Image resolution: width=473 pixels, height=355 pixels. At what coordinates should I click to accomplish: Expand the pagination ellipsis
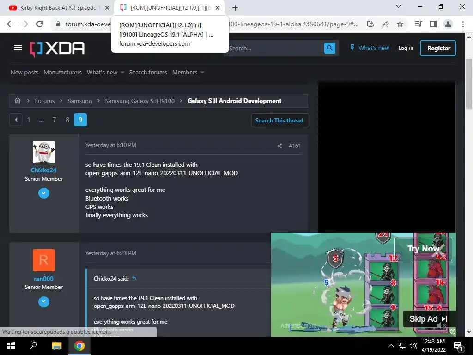coord(41,120)
